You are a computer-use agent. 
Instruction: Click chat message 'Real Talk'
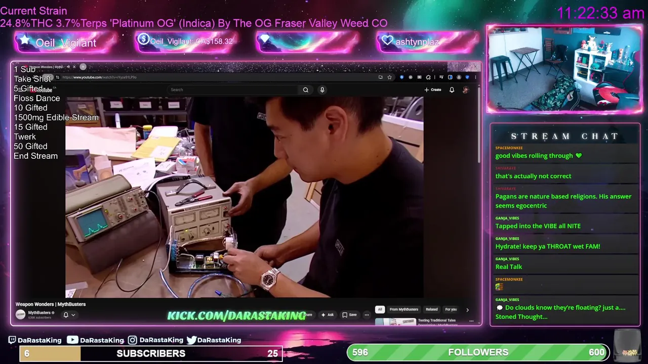509,267
